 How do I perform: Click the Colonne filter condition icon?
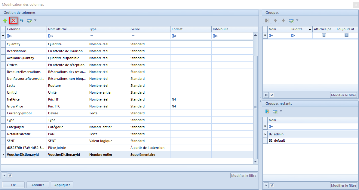9,36
